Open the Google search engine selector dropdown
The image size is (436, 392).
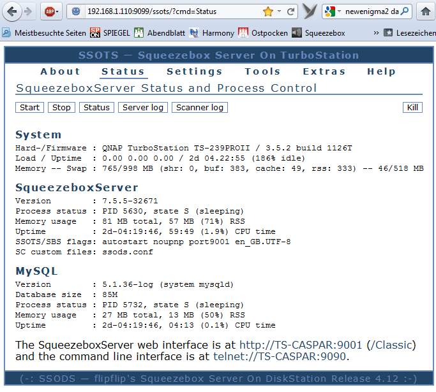click(x=333, y=11)
